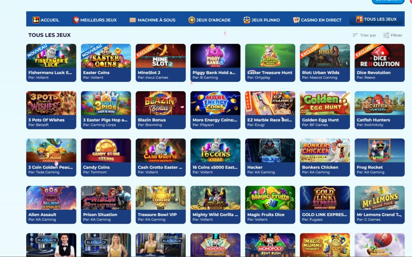
Task: Click the Tous les Jeux grid icon
Action: 359,19
